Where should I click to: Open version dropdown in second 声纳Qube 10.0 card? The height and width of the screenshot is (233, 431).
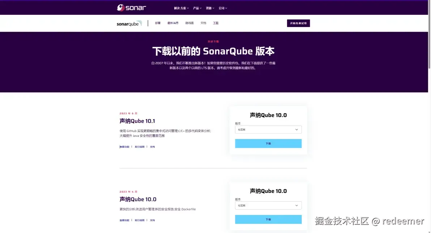pyautogui.click(x=268, y=206)
